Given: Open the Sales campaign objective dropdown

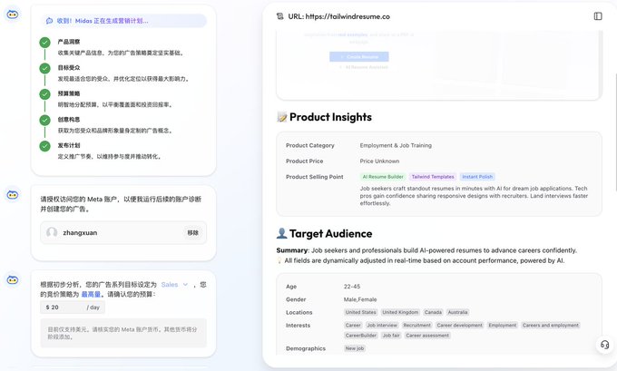Looking at the screenshot, I should click(174, 284).
